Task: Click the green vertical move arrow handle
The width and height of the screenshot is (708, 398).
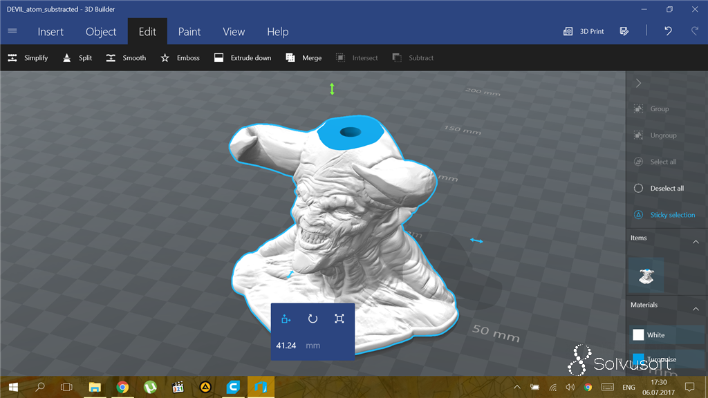Action: click(332, 89)
